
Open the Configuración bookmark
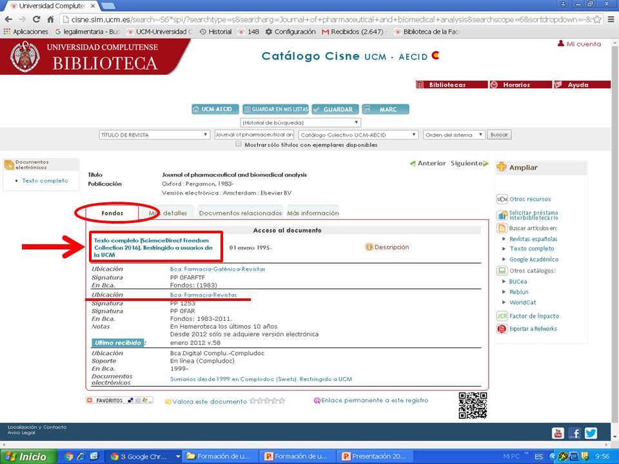[290, 32]
